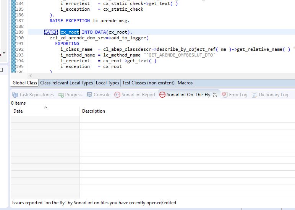
Task: Switch to Class-relevant Local Types tab
Action: click(66, 83)
